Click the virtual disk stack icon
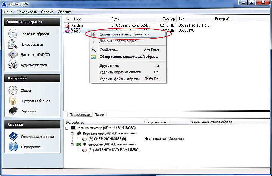This screenshot has width=272, height=176. (13, 101)
